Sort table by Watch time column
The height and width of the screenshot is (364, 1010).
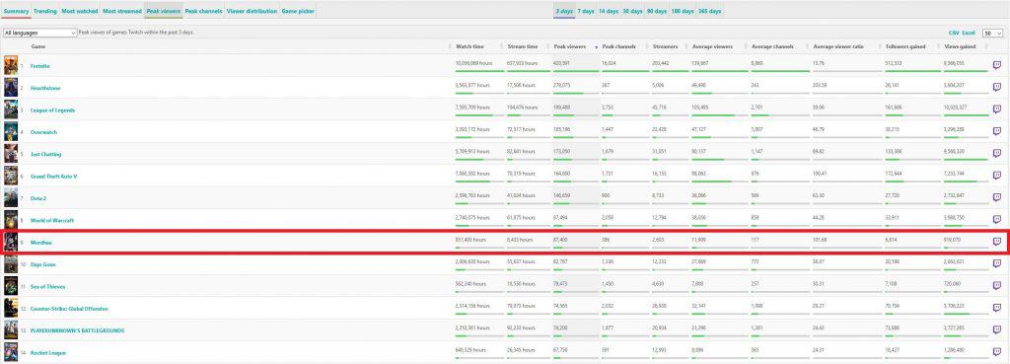click(x=469, y=46)
